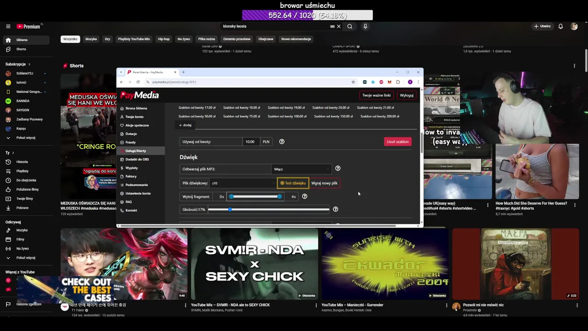Click the left handle of Wytnij fragment slider
Screen dimensions: 588x331
pos(231,196)
